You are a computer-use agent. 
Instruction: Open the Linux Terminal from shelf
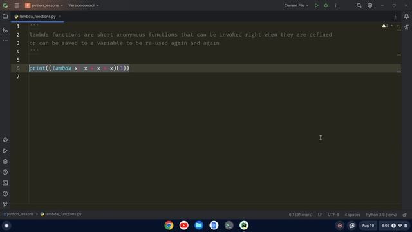point(229,226)
